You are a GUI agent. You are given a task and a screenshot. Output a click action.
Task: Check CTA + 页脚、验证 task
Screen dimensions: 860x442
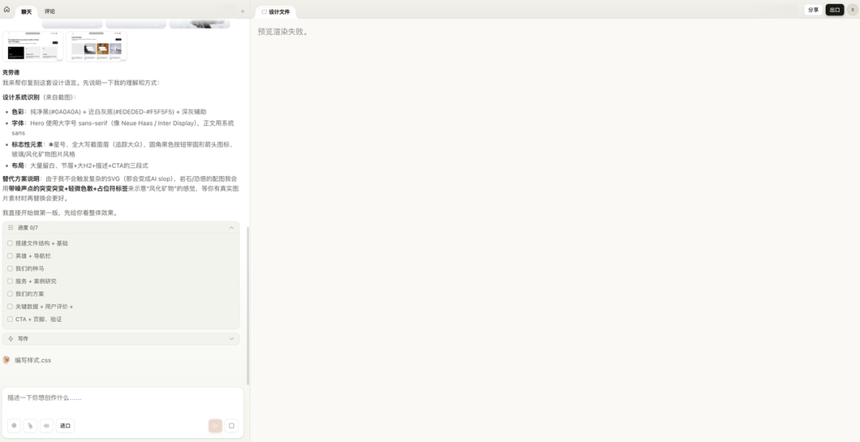coord(10,319)
